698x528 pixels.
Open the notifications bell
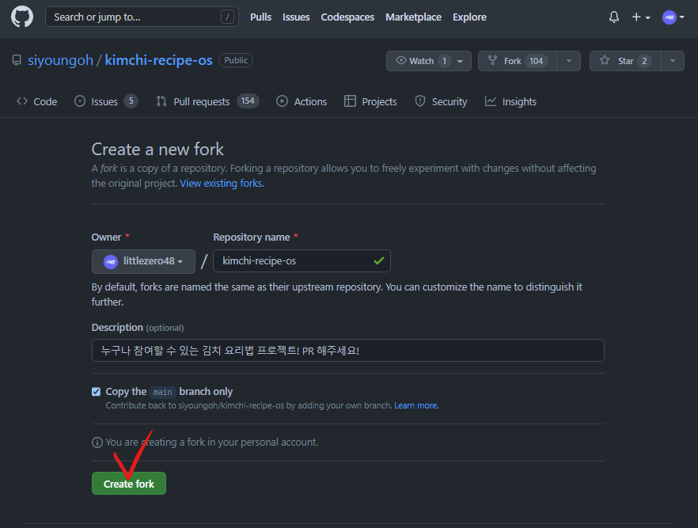[614, 17]
